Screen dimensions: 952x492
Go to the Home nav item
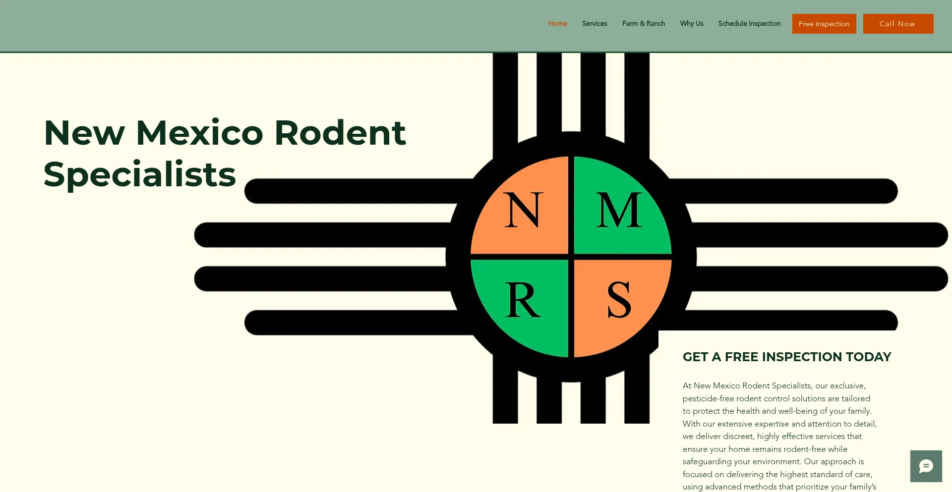pyautogui.click(x=557, y=24)
